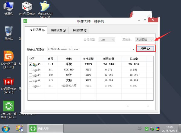Check the F: 软件 partition checkbox

click(x=30, y=75)
